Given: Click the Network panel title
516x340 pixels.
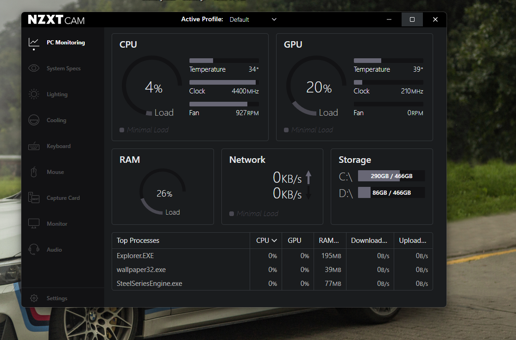Looking at the screenshot, I should point(247,160).
